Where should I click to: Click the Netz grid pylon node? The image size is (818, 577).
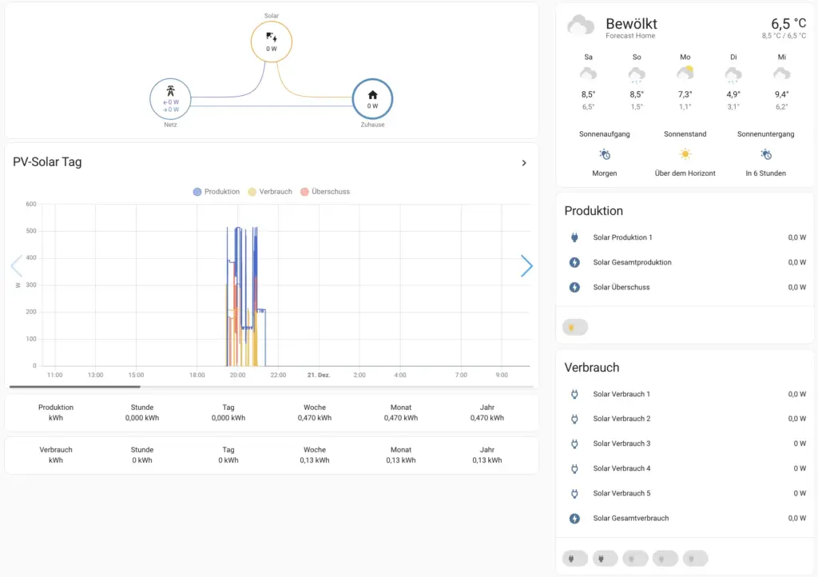coord(170,98)
